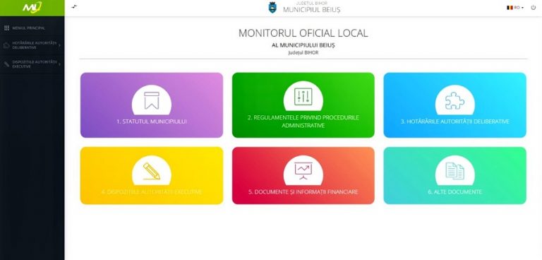The width and height of the screenshot is (542, 260).
Task: Open 5. Documente și Informații Financiare card
Action: (x=303, y=175)
